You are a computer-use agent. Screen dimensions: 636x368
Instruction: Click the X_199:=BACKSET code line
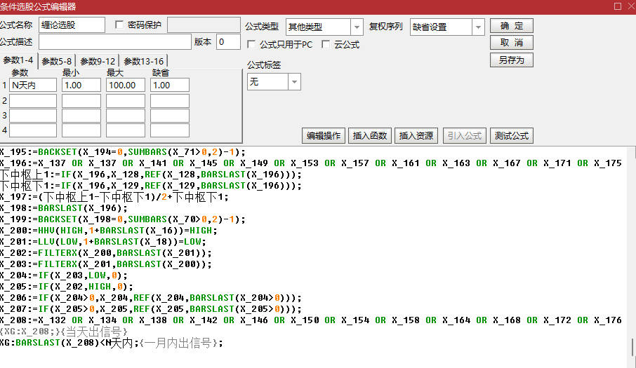click(122, 219)
